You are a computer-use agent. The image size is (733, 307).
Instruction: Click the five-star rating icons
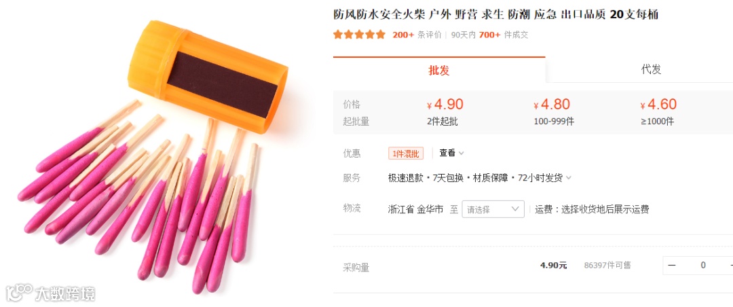point(359,35)
